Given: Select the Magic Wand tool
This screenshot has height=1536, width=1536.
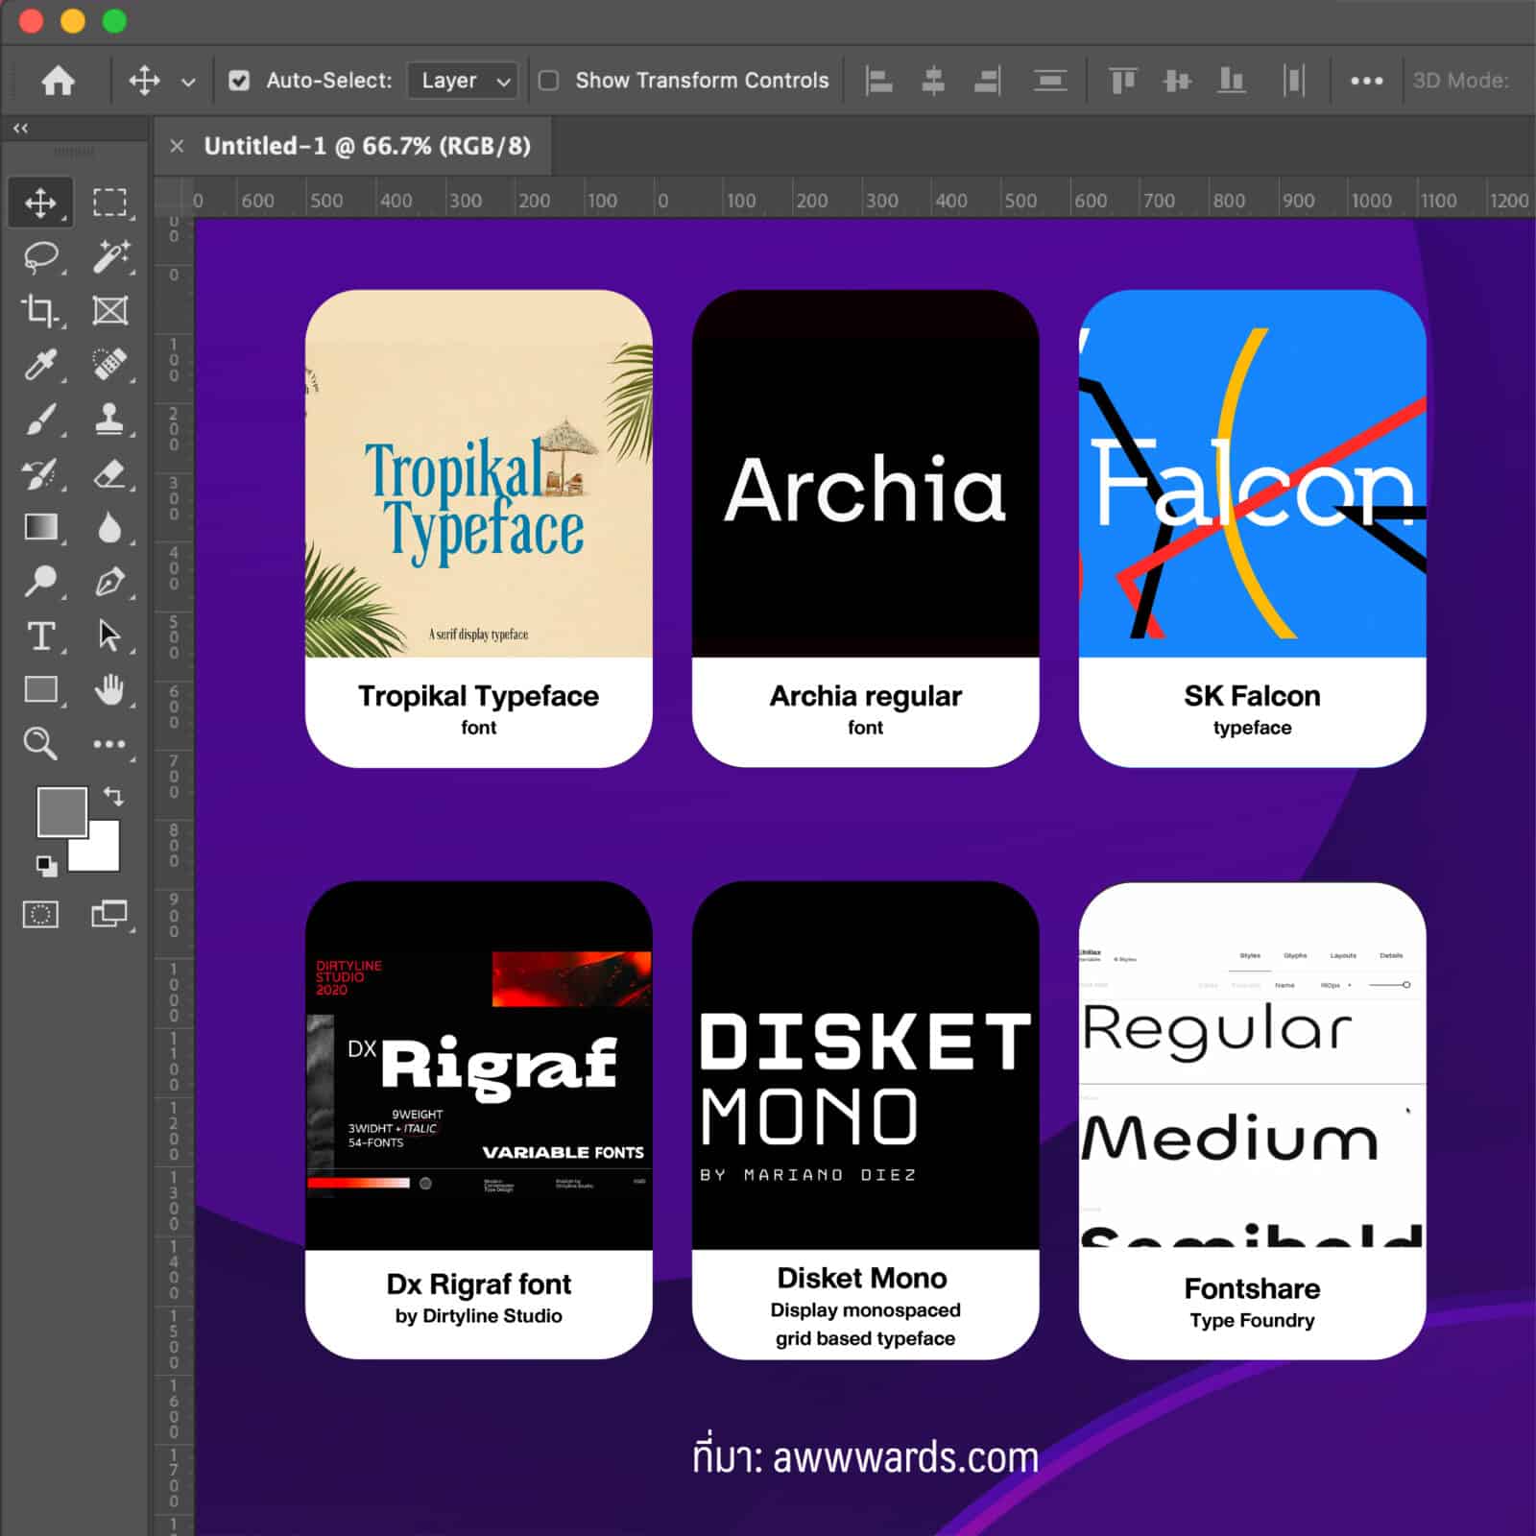Looking at the screenshot, I should 109,256.
